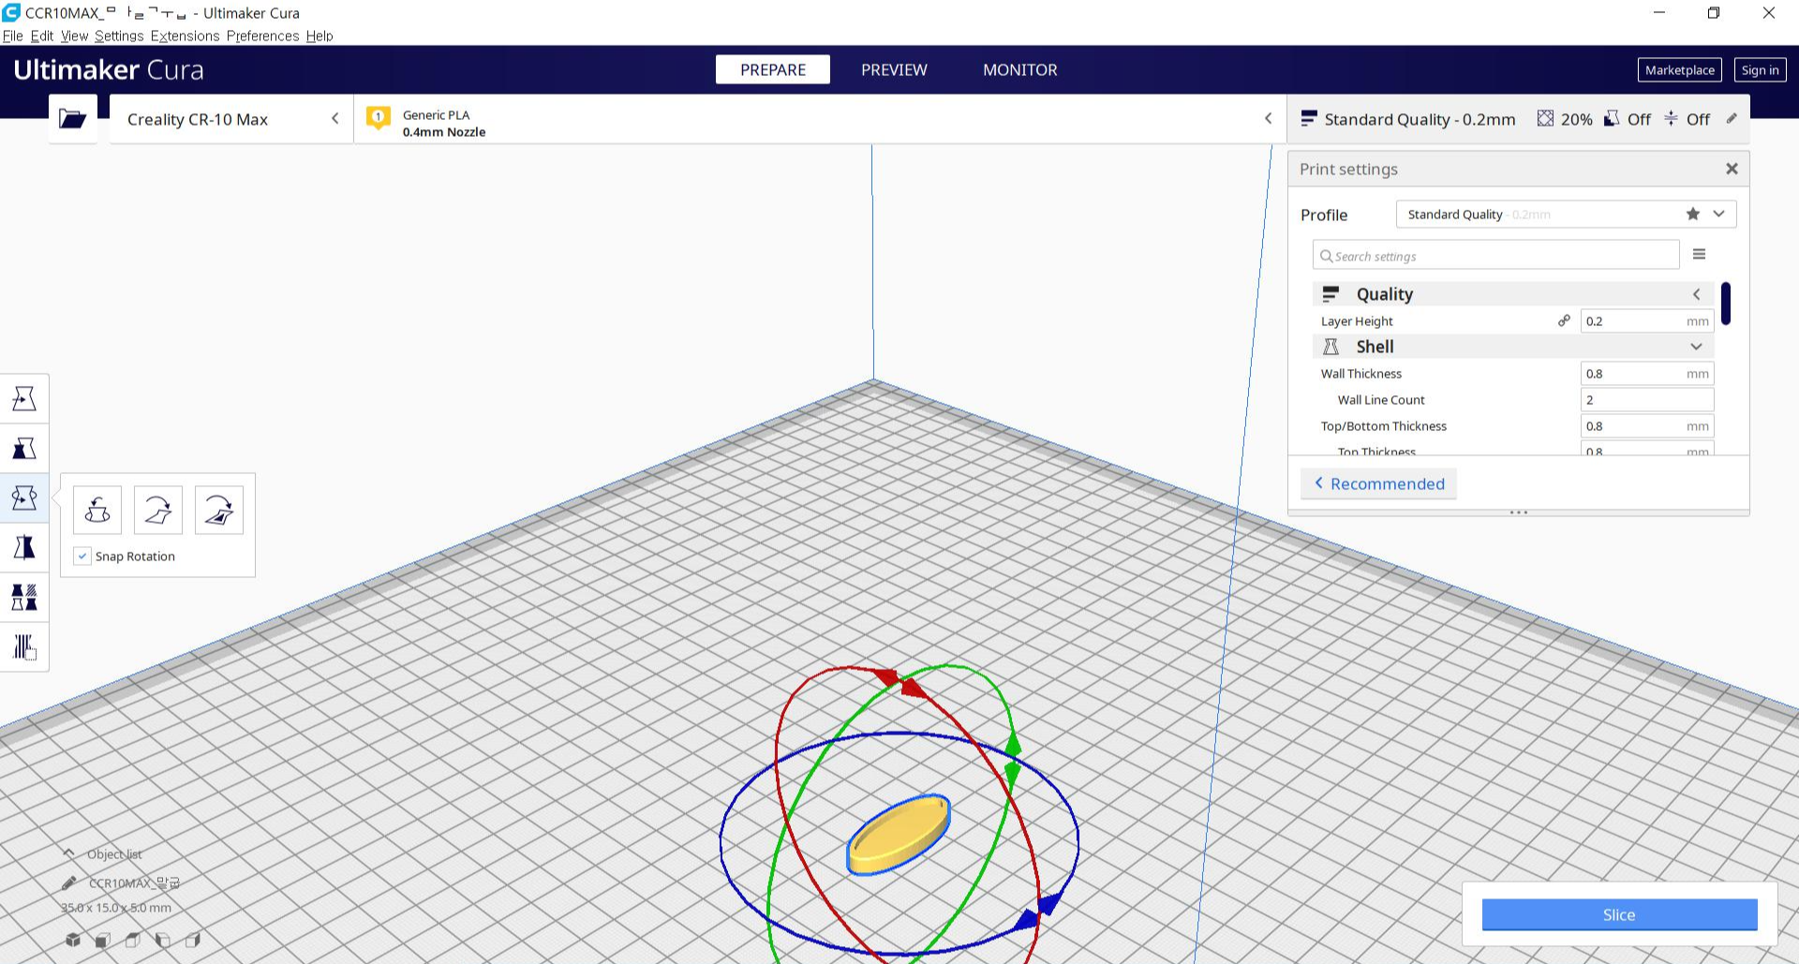
Task: Click pencil icon next to CCR10MAX job name
Action: pos(69,882)
